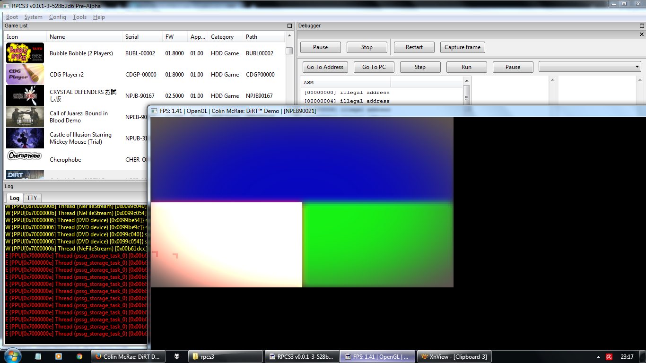Select the Call of Juarez game icon

[25, 117]
